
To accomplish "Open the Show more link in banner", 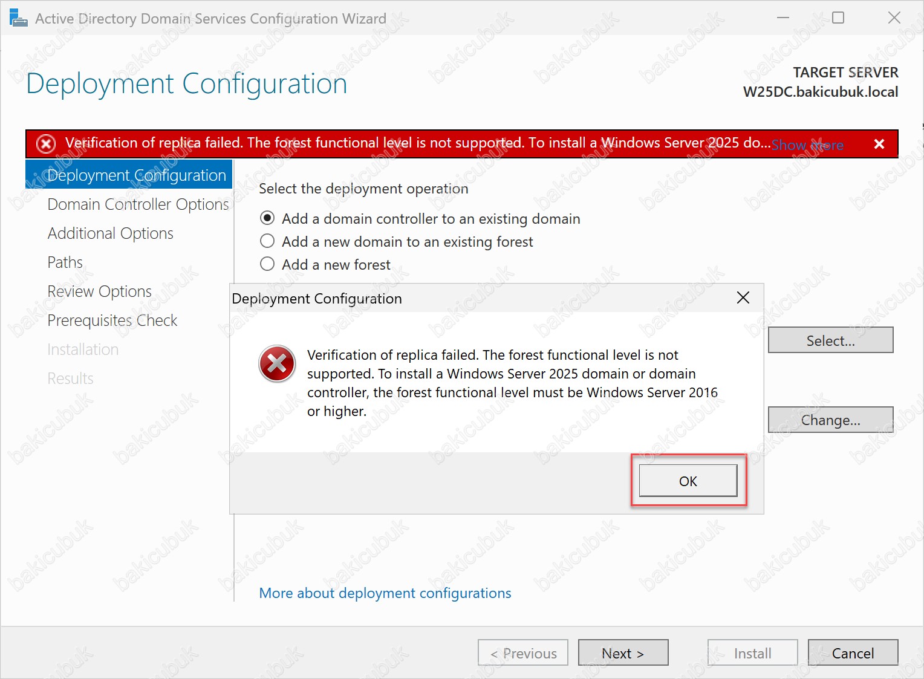I will (807, 145).
